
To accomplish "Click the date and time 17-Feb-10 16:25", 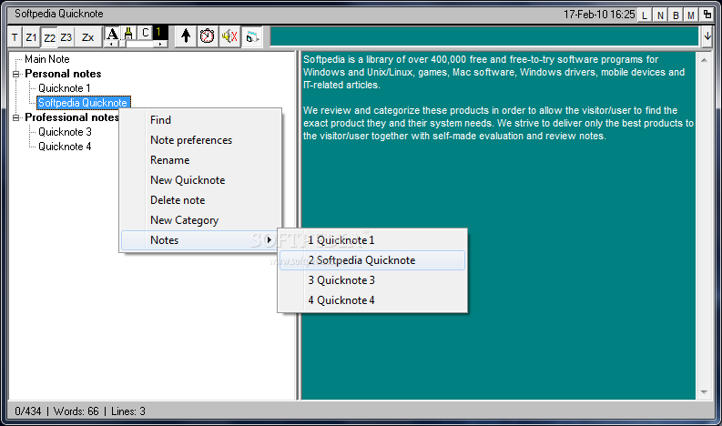I will click(599, 15).
